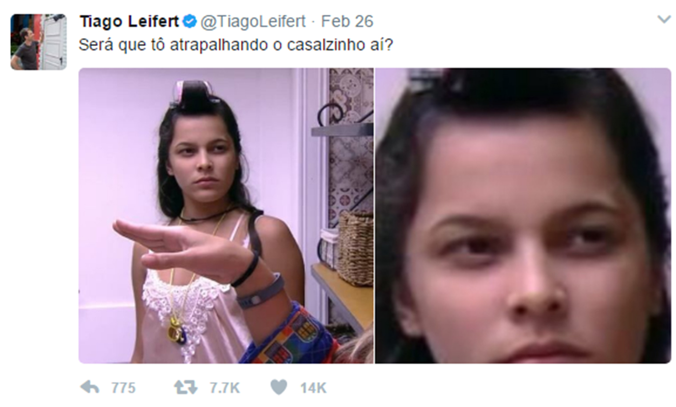
Task: View the left photo with raised hand
Action: [x=226, y=216]
